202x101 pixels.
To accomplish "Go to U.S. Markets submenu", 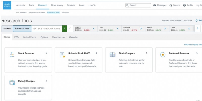I will click(21, 13).
